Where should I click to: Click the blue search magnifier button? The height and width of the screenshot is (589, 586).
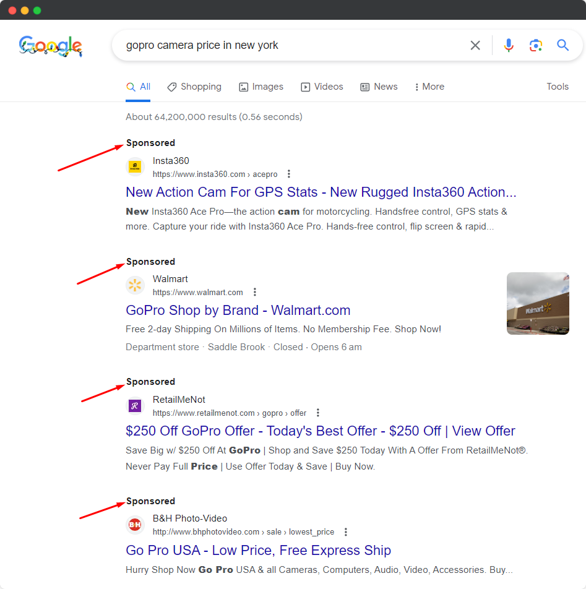(562, 45)
